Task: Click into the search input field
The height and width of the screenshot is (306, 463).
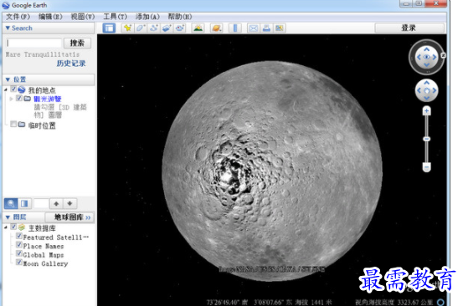Action: 33,43
